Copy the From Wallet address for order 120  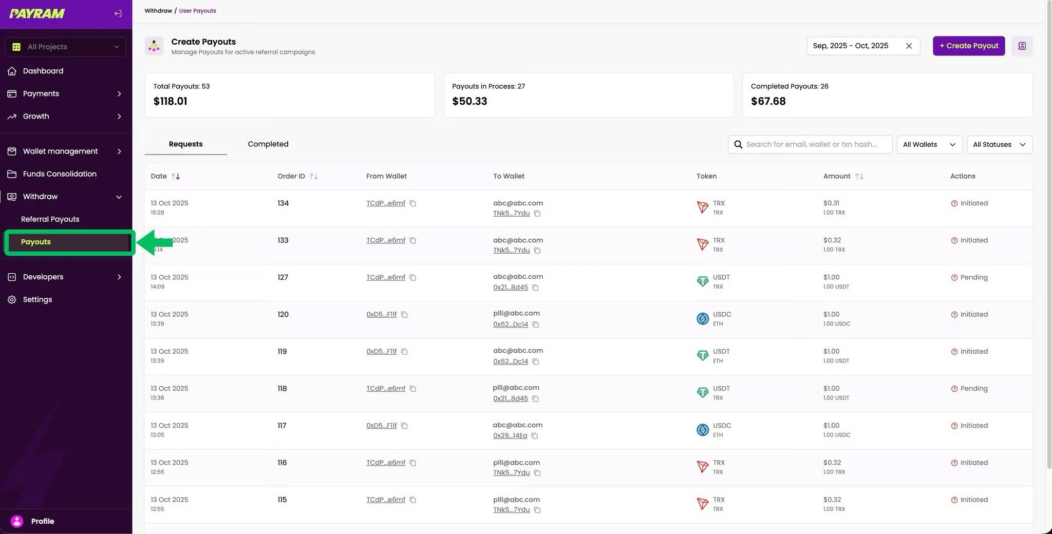click(x=404, y=315)
